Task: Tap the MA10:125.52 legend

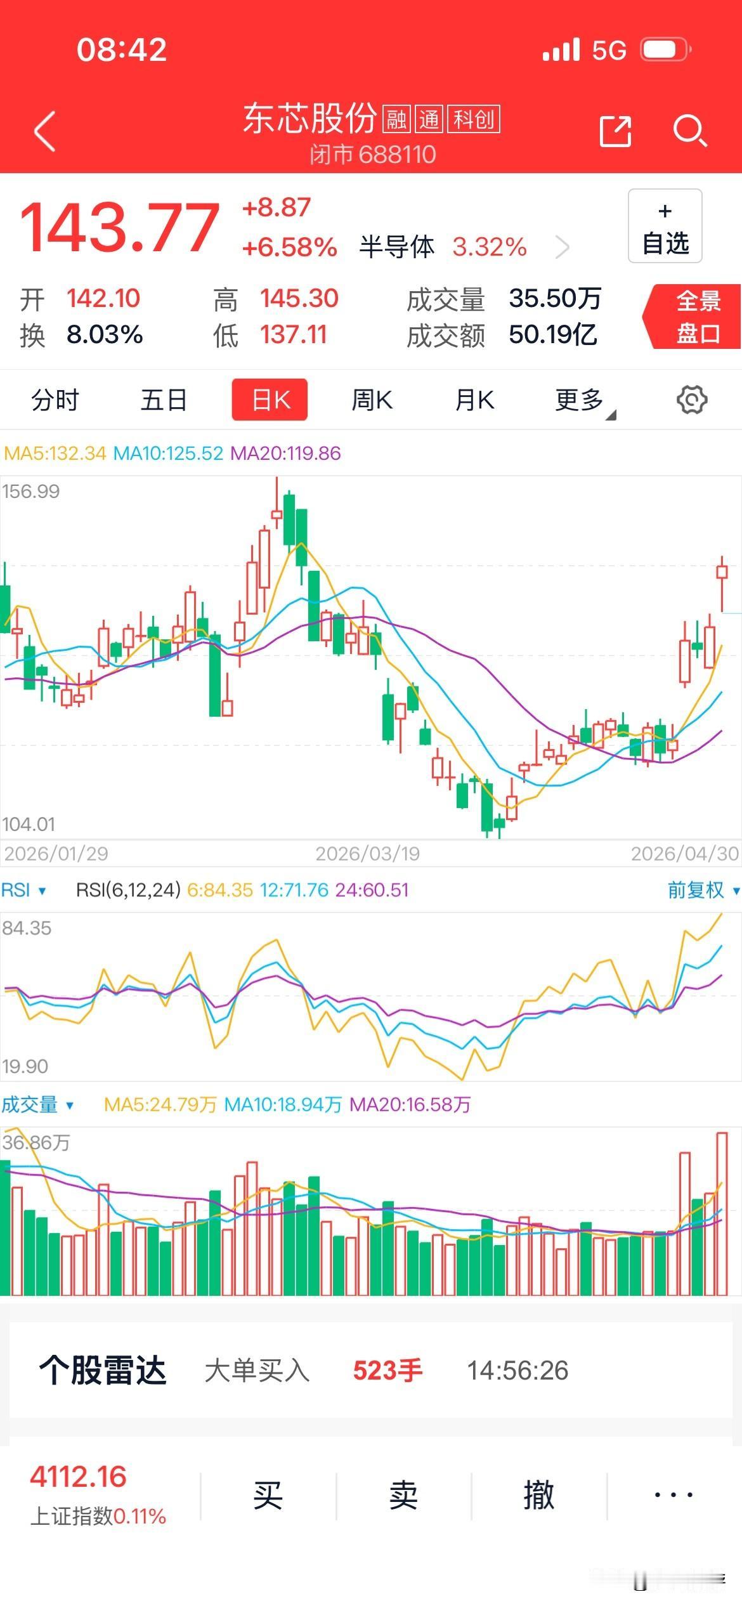Action: pos(168,453)
